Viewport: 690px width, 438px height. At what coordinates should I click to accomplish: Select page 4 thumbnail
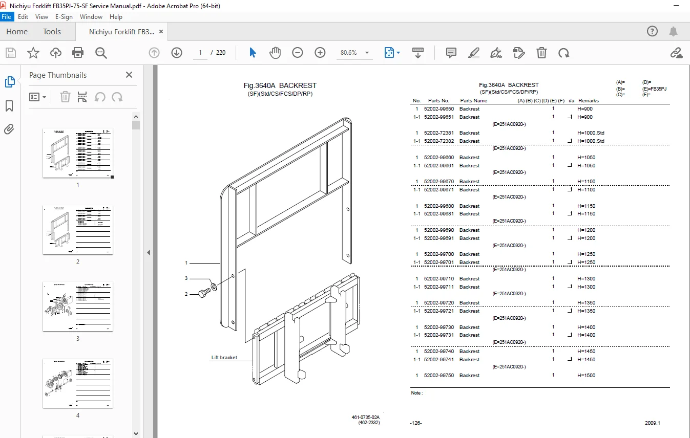78,383
